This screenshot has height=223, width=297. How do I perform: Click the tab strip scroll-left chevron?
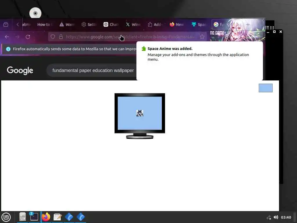click(x=18, y=24)
